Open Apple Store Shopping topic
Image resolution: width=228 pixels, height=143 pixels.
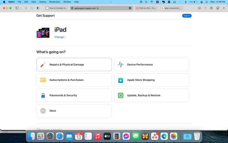(151, 80)
